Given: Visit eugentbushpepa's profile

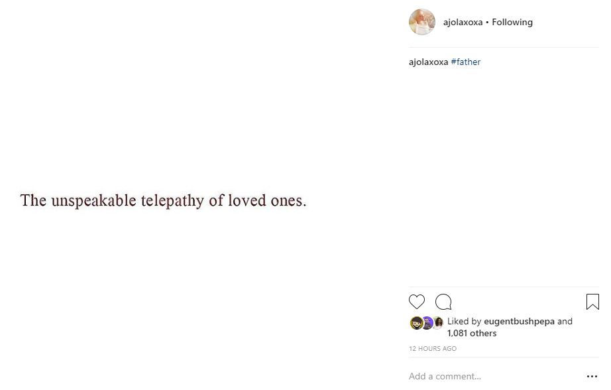Looking at the screenshot, I should tap(519, 322).
